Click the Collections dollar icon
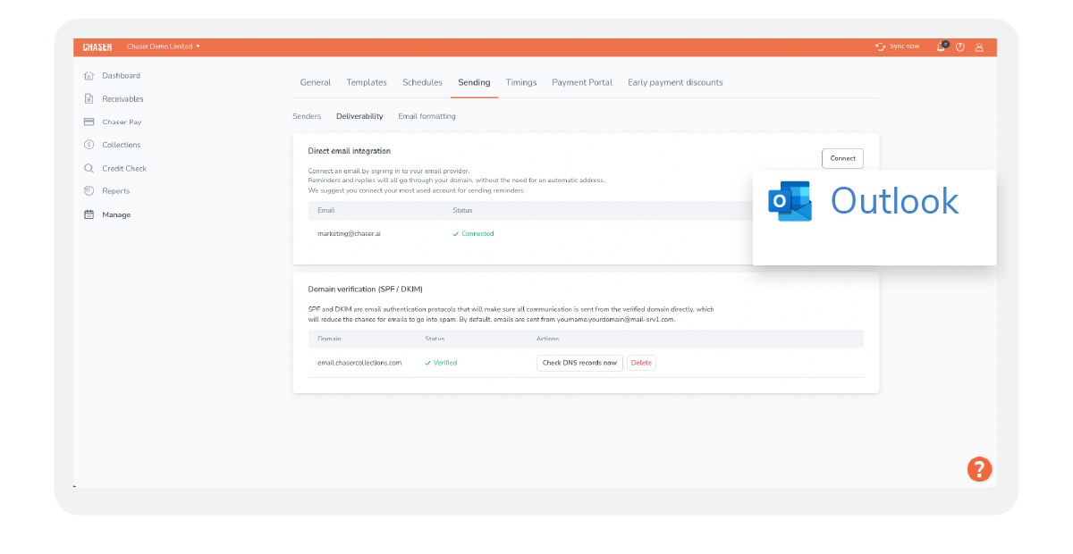Image resolution: width=1073 pixels, height=554 pixels. coord(89,145)
